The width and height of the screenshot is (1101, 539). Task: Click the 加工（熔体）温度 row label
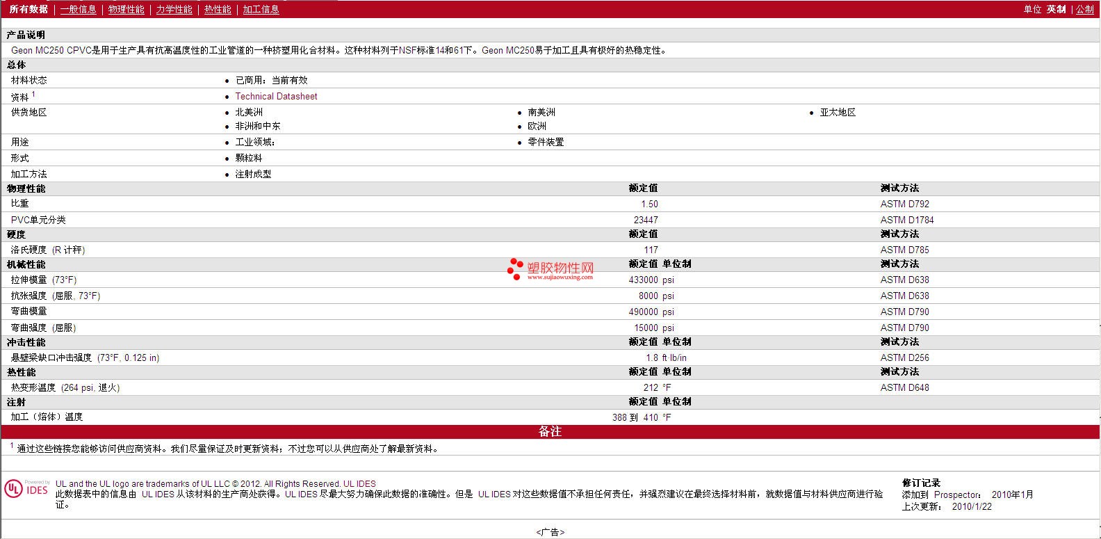[47, 417]
